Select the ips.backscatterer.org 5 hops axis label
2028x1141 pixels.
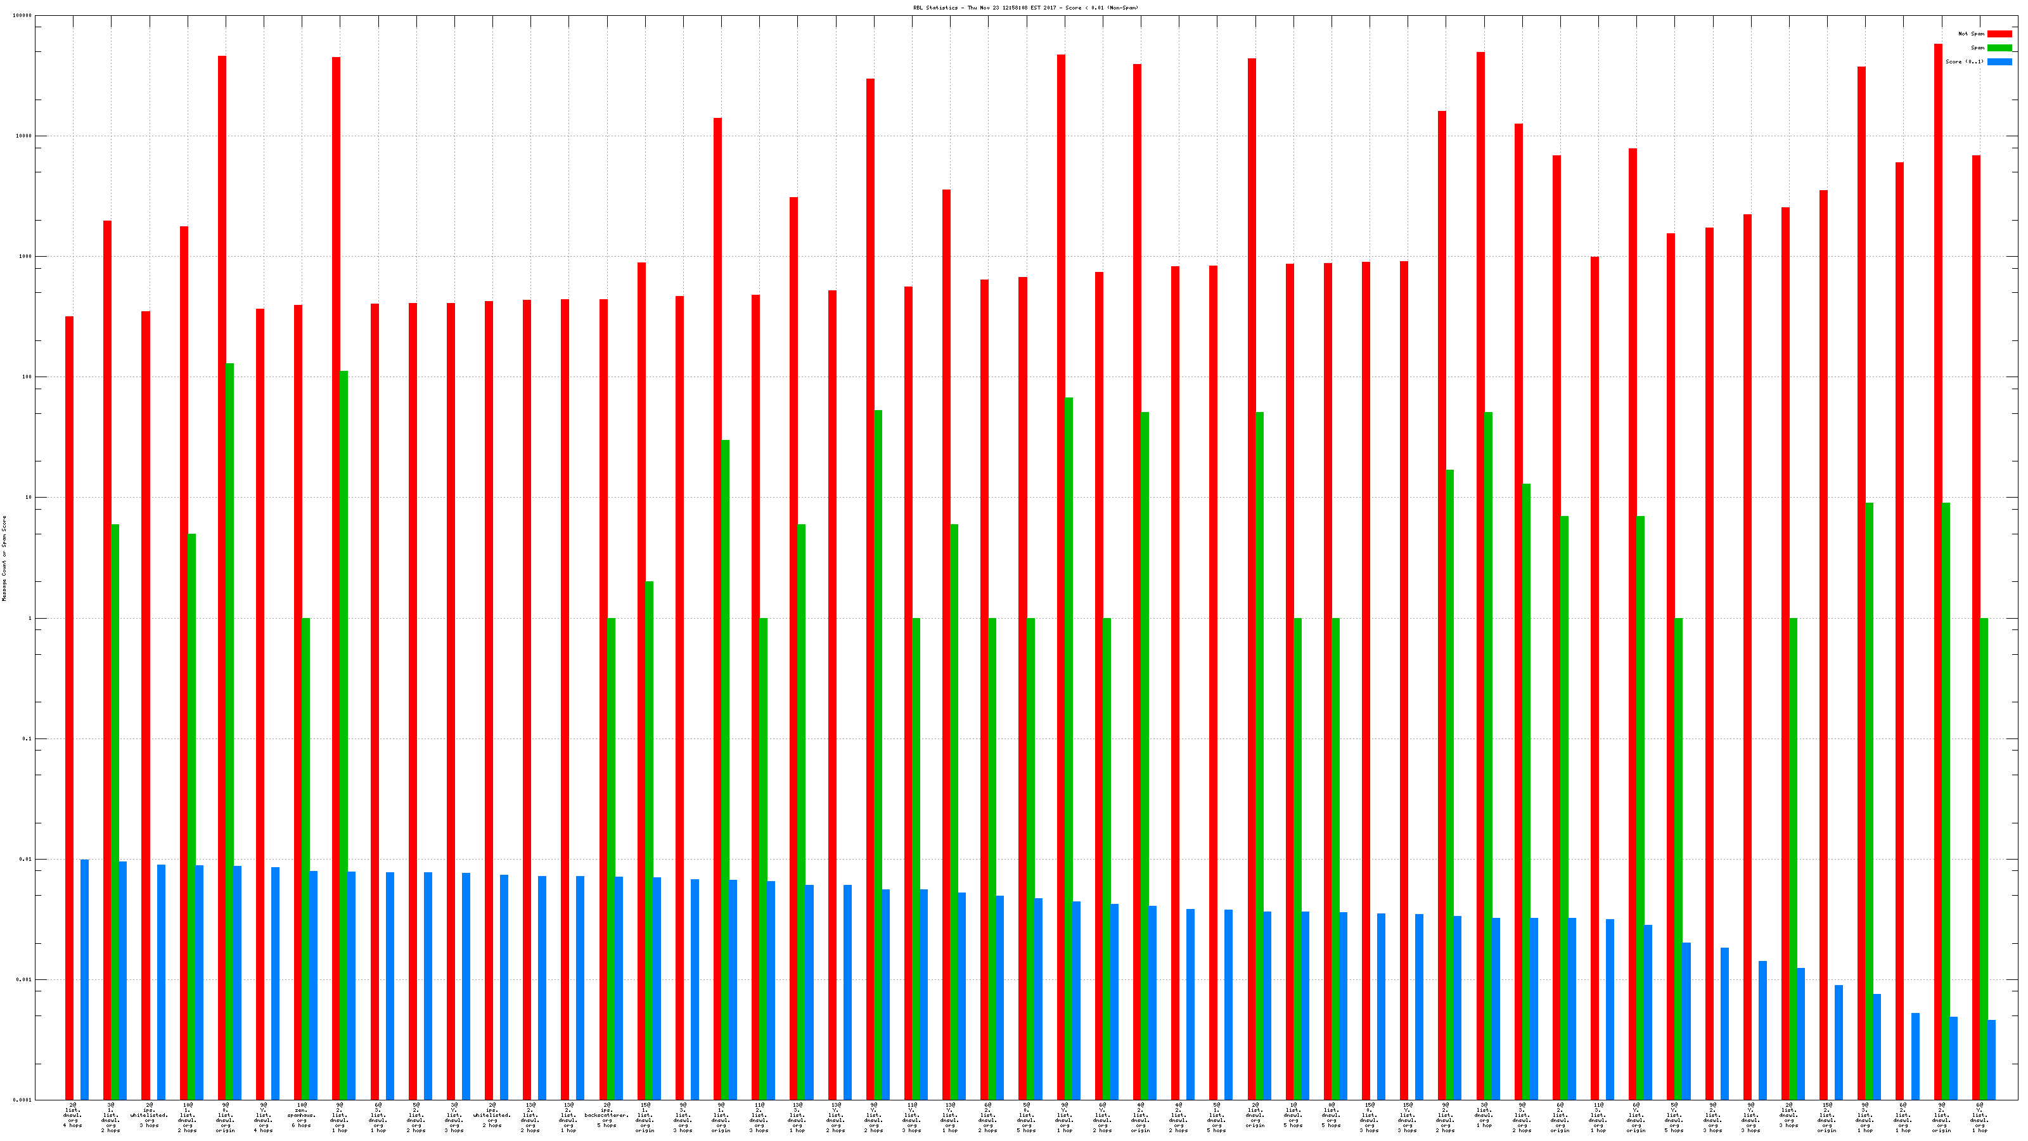(x=606, y=1115)
